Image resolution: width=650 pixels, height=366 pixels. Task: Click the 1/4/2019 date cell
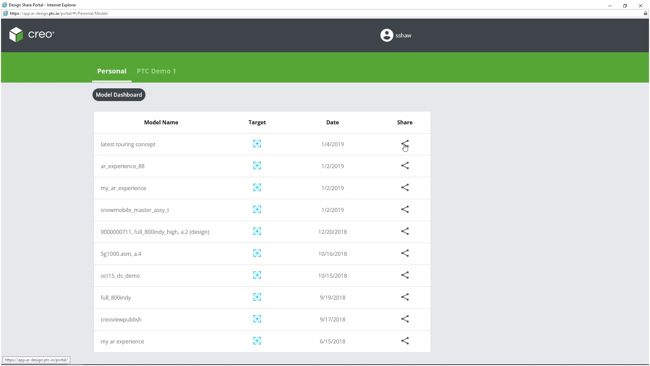point(332,144)
